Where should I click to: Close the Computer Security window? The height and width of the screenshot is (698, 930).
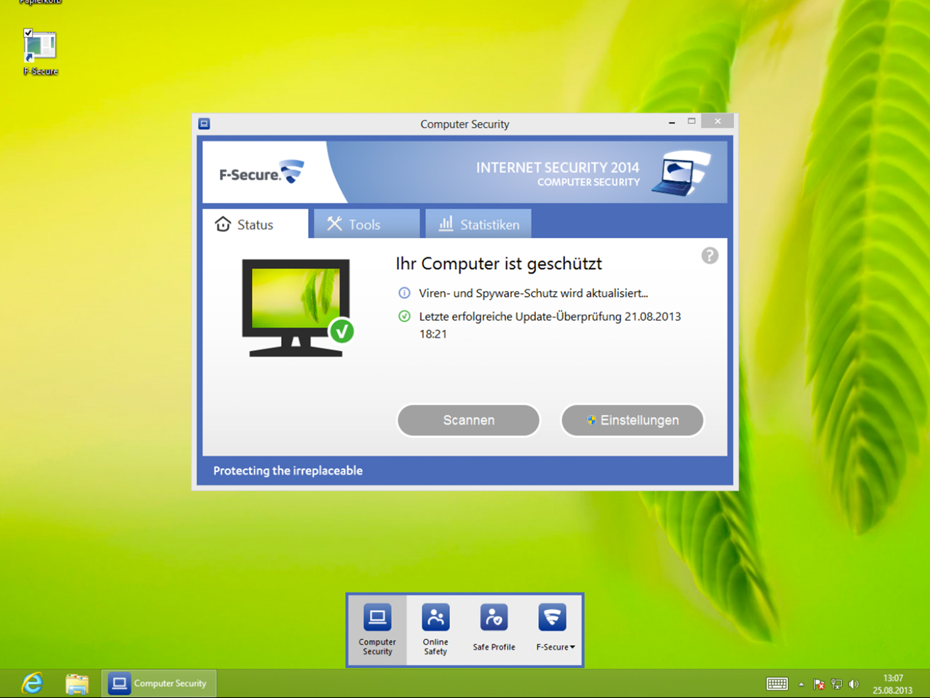(x=718, y=121)
